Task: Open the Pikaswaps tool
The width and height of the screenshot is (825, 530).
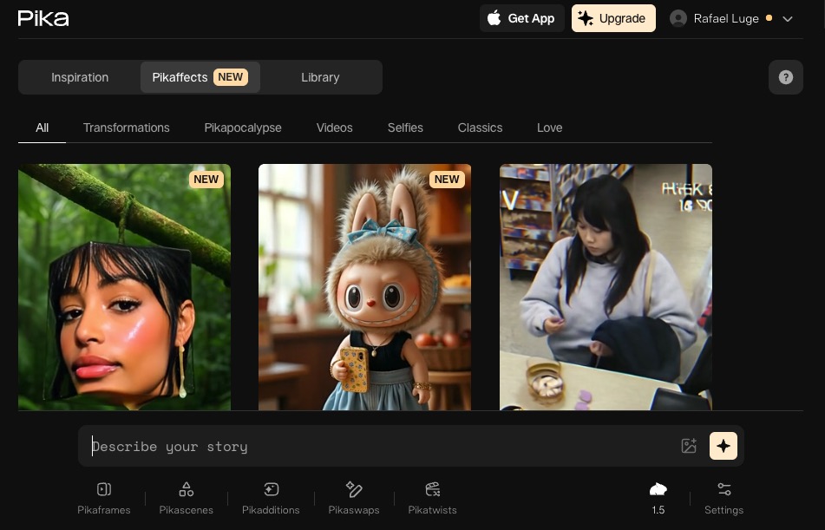Action: 353,498
